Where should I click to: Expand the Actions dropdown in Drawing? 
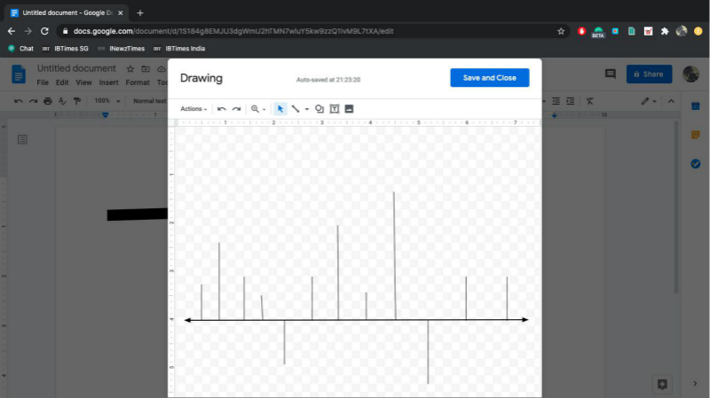[193, 109]
